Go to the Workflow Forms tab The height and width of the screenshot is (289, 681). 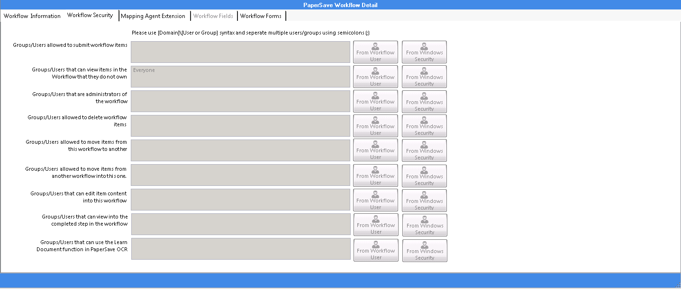(261, 16)
